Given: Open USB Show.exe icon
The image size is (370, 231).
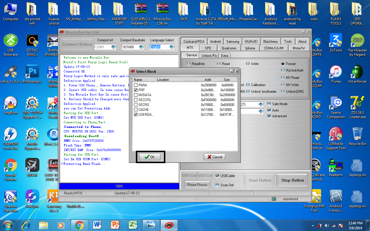Looking at the screenshot, I should 11,45.
